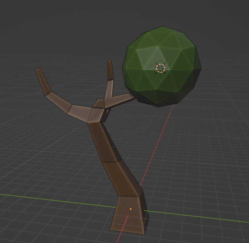
Task: Click the orange origin dot on the trunk base
Action: click(131, 209)
